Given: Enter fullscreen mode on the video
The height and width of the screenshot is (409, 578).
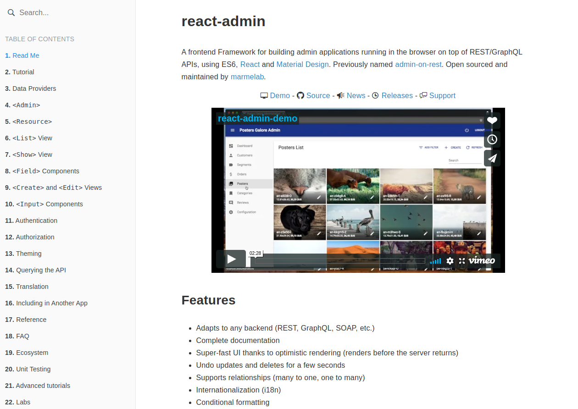Looking at the screenshot, I should pyautogui.click(x=462, y=260).
